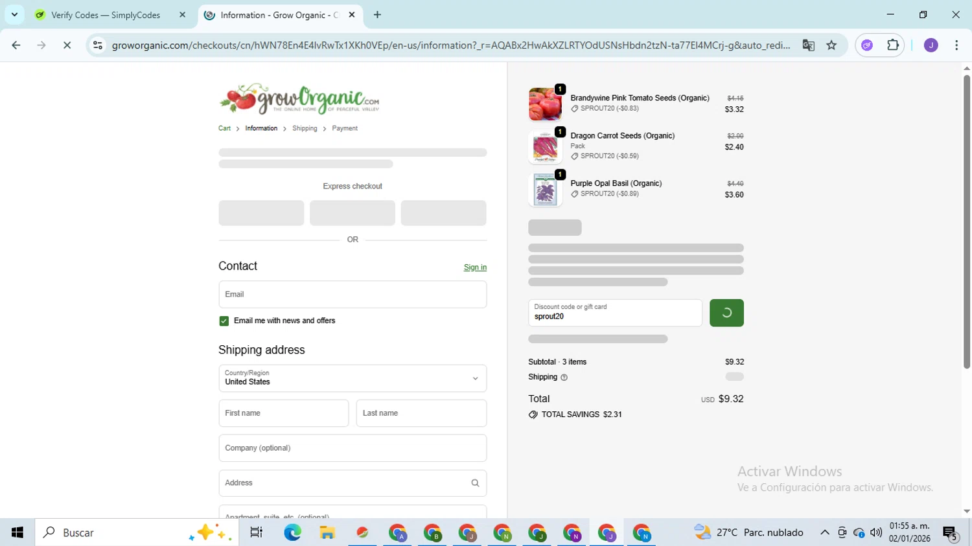The image size is (972, 546).
Task: Open site information icon in address bar
Action: pos(98,45)
